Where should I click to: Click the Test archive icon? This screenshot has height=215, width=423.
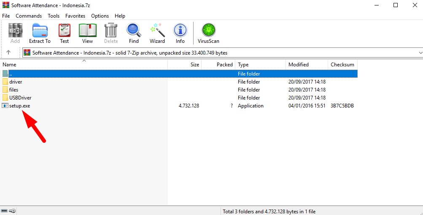65,30
